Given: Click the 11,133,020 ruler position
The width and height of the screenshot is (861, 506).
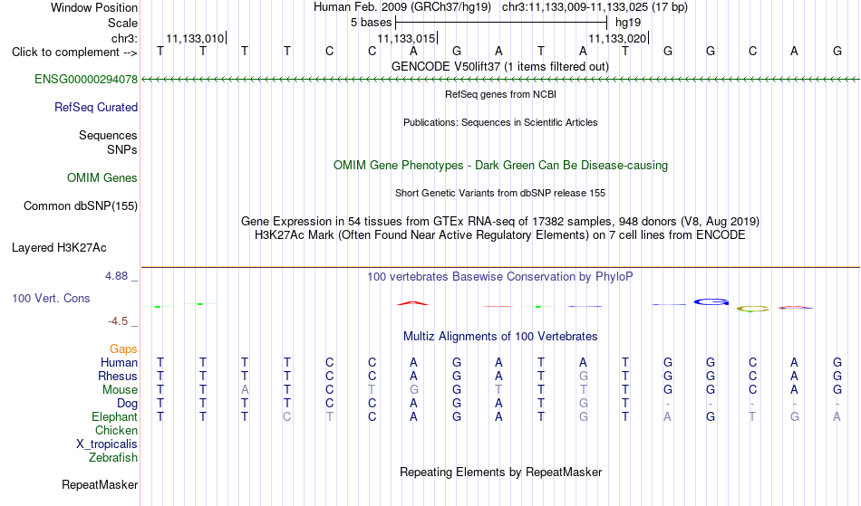Looking at the screenshot, I should click(617, 38).
